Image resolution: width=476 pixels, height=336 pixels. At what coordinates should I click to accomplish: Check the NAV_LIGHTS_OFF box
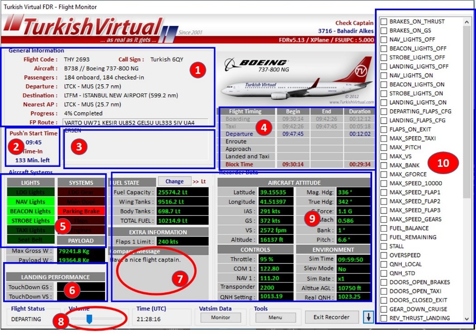(384, 39)
